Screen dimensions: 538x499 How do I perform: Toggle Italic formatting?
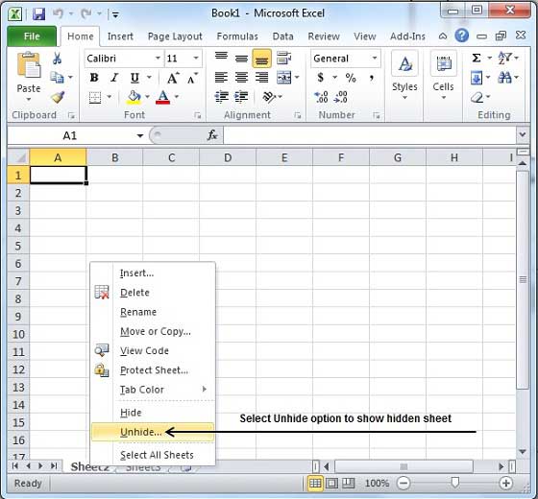click(114, 78)
